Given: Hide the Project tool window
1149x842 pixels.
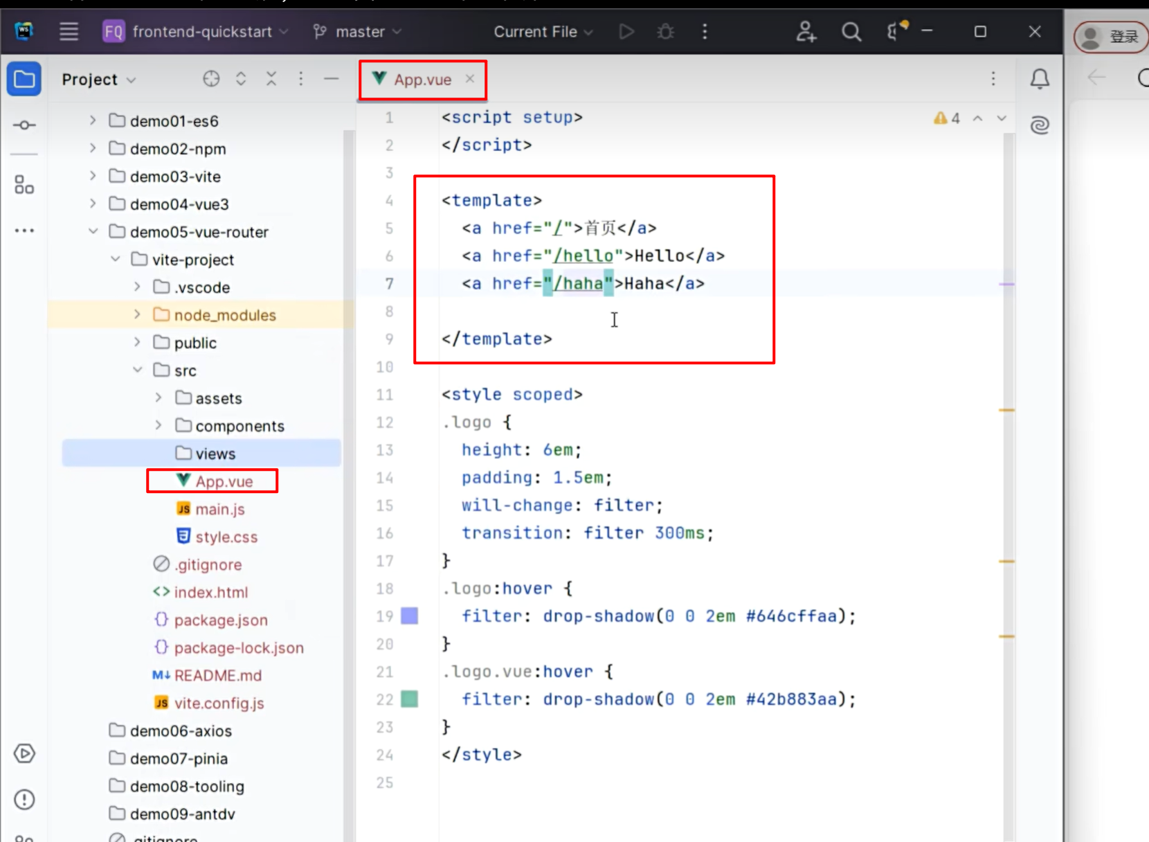Looking at the screenshot, I should tap(331, 79).
